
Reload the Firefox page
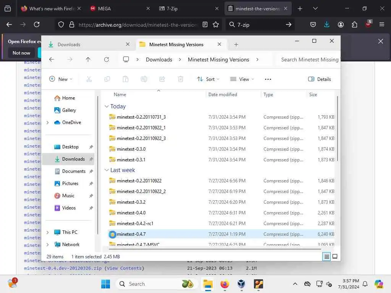(x=37, y=24)
